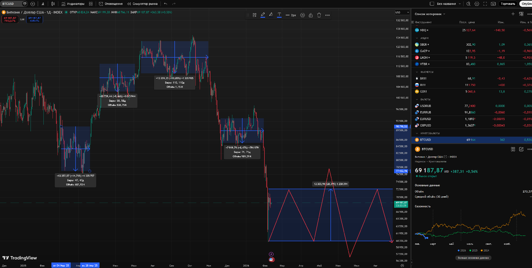Select the highlighted BTCUSD watchlist row
This screenshot has width=532, height=268.
pos(472,140)
